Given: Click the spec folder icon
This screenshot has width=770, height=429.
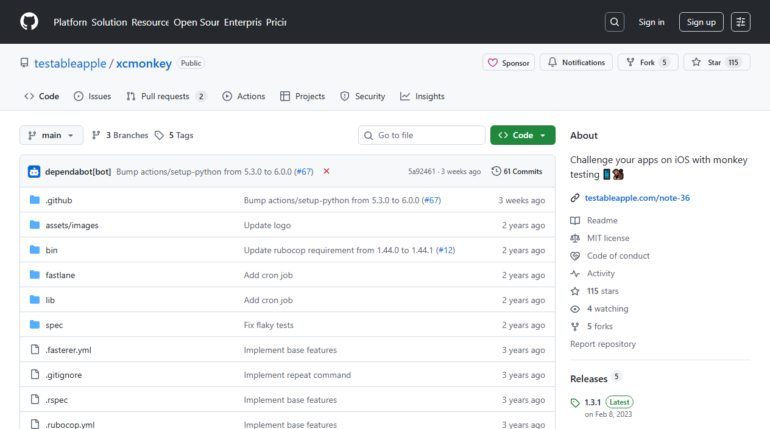Looking at the screenshot, I should [35, 325].
